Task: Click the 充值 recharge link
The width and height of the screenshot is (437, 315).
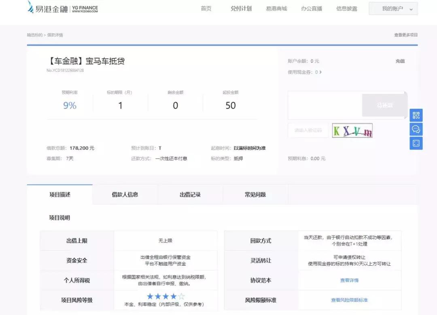Action: point(400,61)
